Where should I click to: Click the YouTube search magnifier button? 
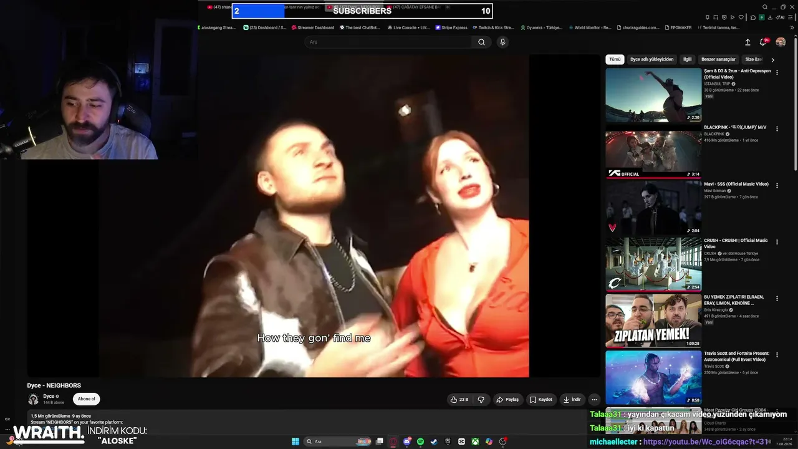(x=481, y=42)
